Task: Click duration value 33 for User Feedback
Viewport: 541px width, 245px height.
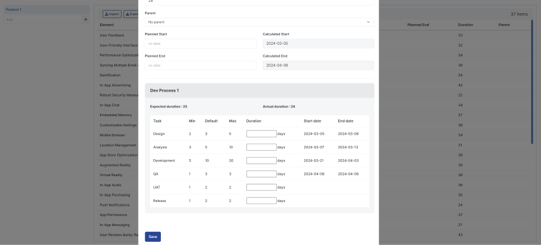Action: (x=461, y=35)
